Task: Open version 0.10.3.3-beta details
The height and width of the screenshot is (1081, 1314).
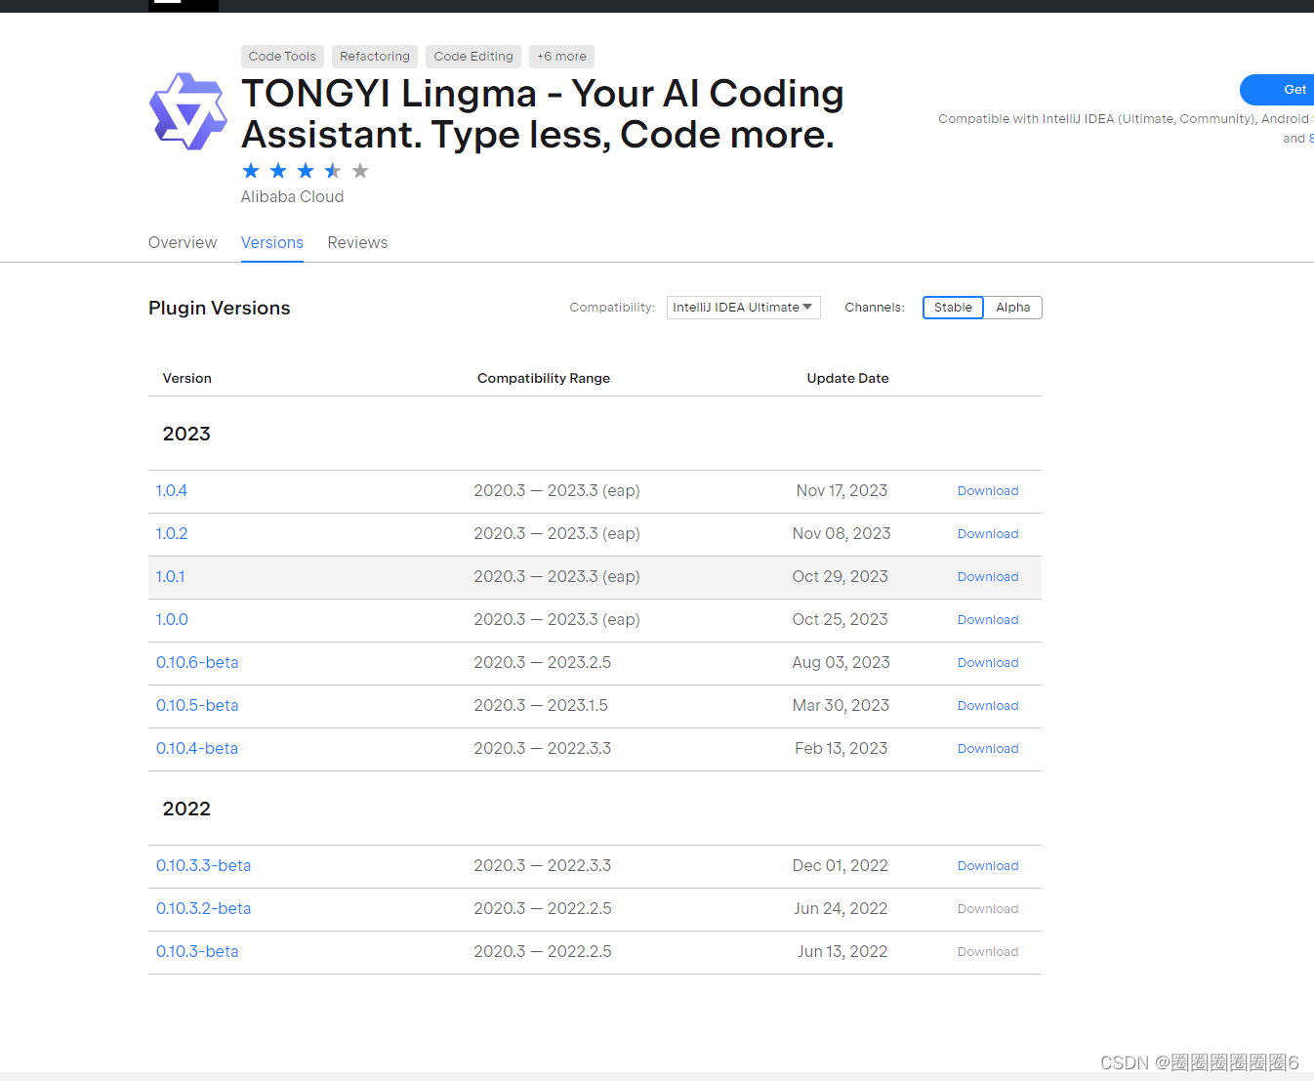Action: coord(203,866)
